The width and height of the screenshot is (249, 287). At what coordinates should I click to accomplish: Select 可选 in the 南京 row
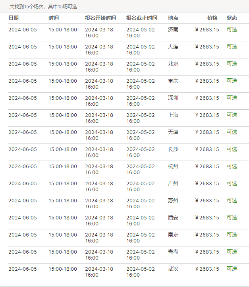point(232,235)
